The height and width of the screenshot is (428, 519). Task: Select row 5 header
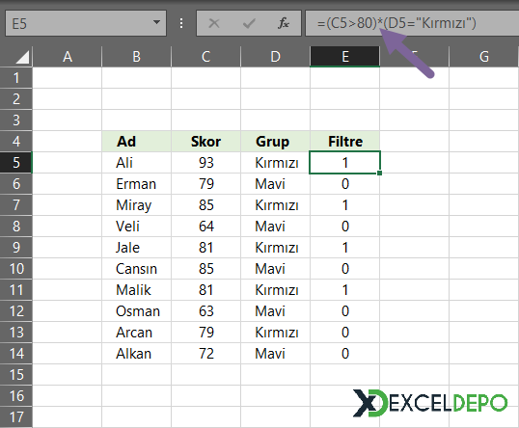[15, 162]
